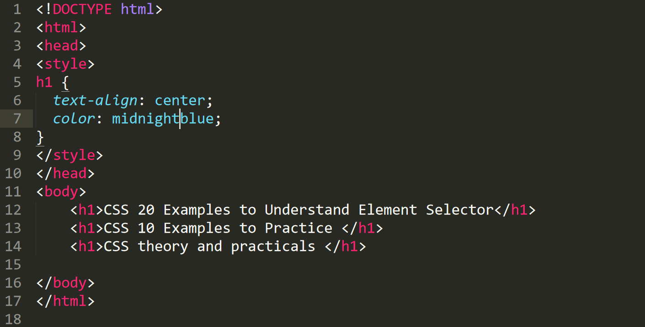The width and height of the screenshot is (645, 327).
Task: Click the opening body tag on line 11
Action: 61,192
